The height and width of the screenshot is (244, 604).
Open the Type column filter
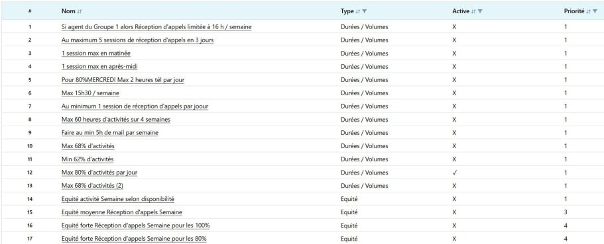point(365,11)
